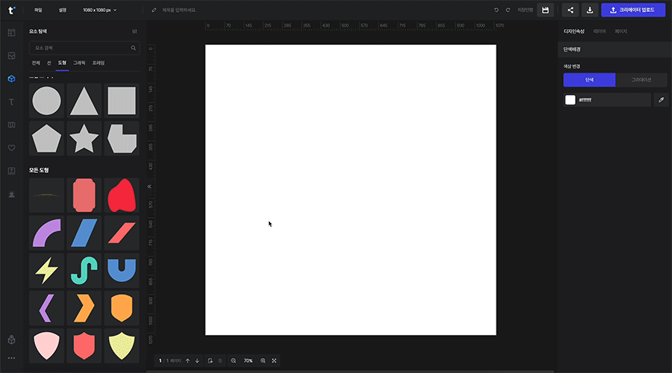672x373 pixels.
Task: Click the undo arrow icon
Action: pyautogui.click(x=497, y=10)
